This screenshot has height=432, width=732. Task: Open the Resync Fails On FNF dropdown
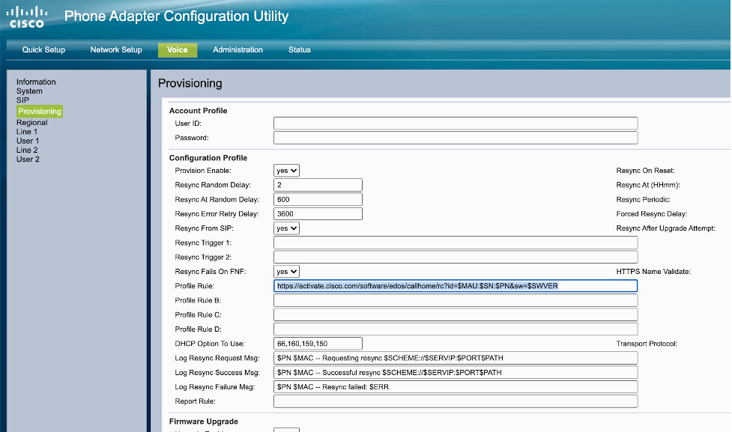coord(287,271)
